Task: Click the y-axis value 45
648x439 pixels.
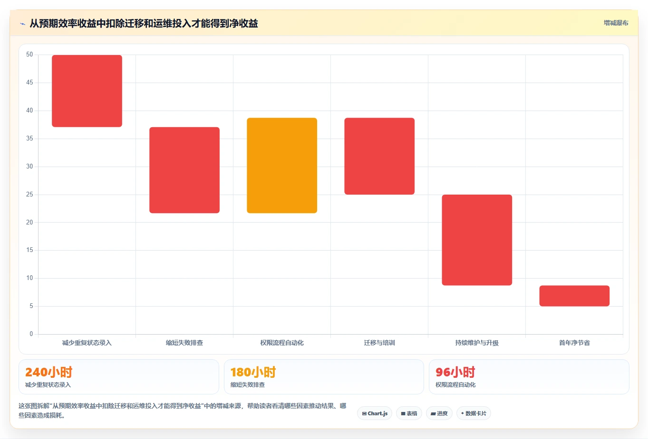Action: click(29, 83)
